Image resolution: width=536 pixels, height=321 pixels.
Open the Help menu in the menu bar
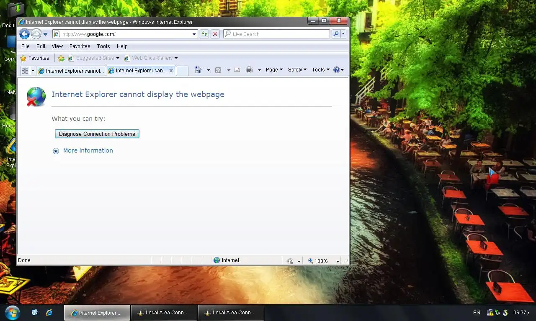tap(122, 46)
